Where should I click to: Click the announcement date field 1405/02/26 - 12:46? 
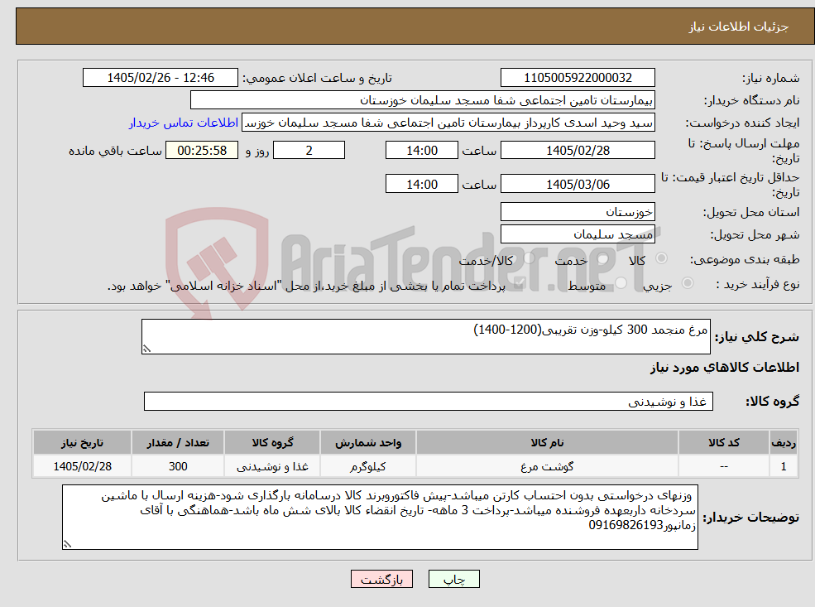point(160,78)
